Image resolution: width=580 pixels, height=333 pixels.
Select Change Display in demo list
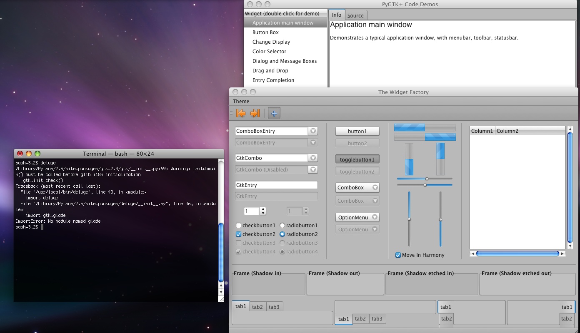pos(286,42)
